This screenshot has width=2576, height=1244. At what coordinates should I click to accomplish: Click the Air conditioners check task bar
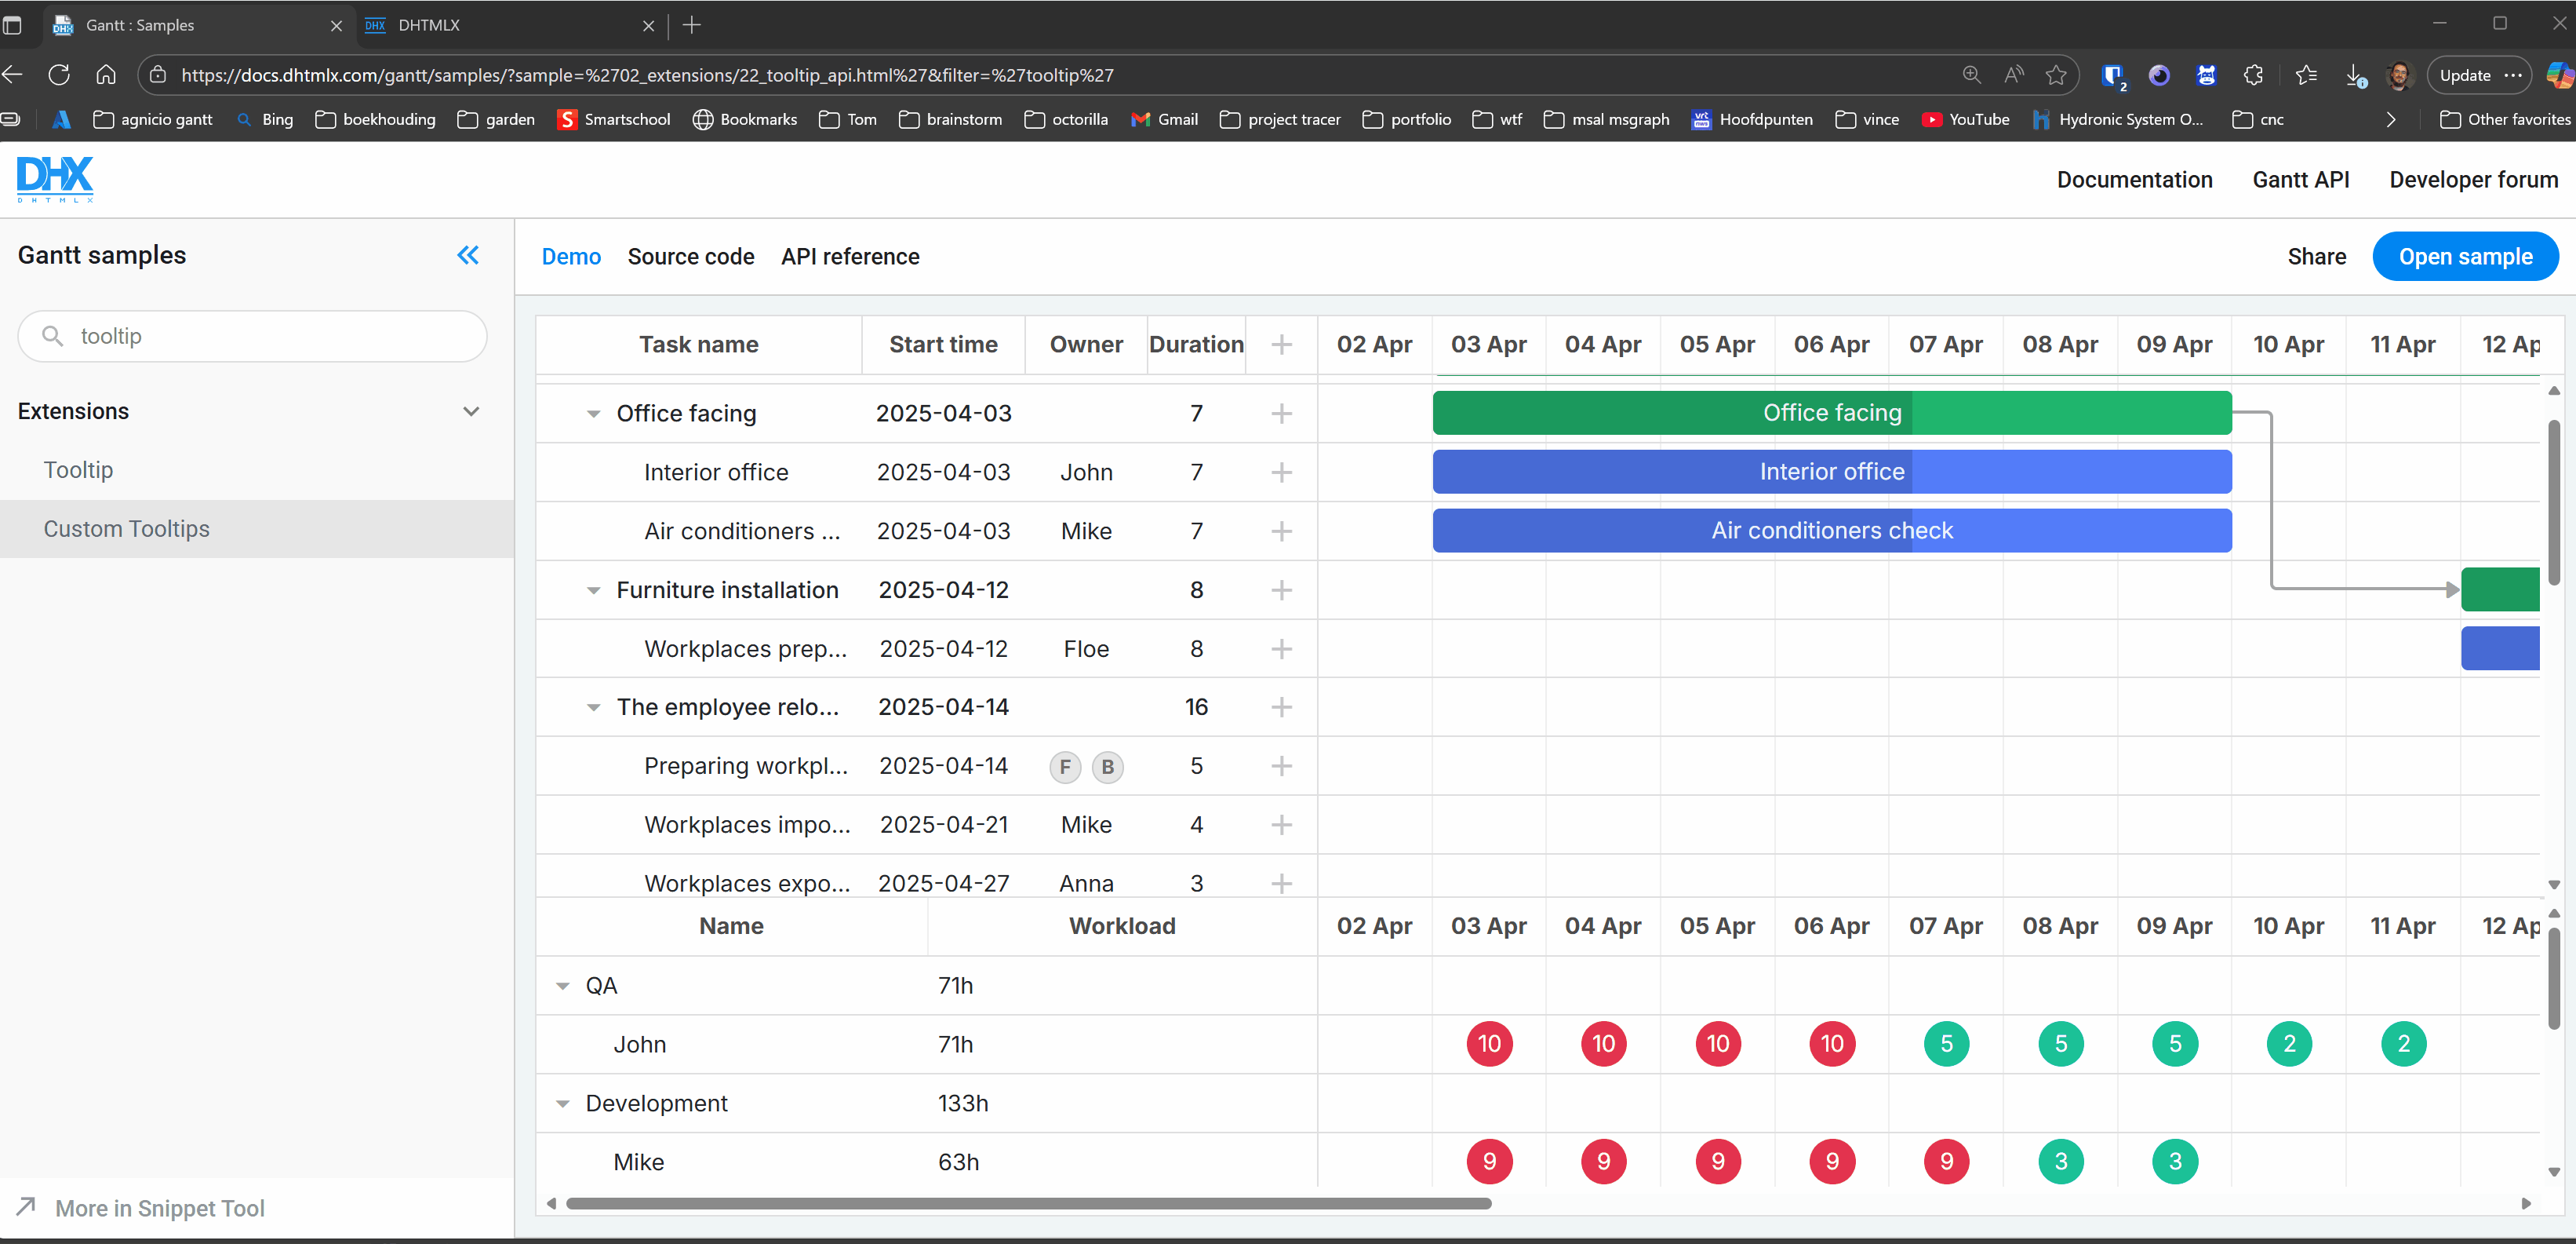click(1831, 531)
